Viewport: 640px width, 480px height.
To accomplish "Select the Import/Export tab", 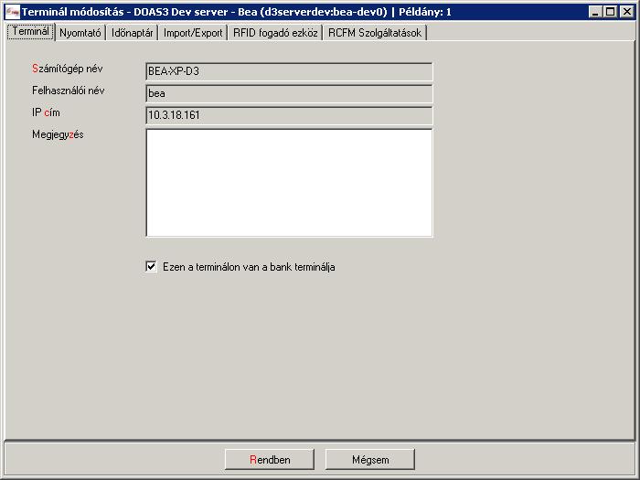I will click(193, 33).
